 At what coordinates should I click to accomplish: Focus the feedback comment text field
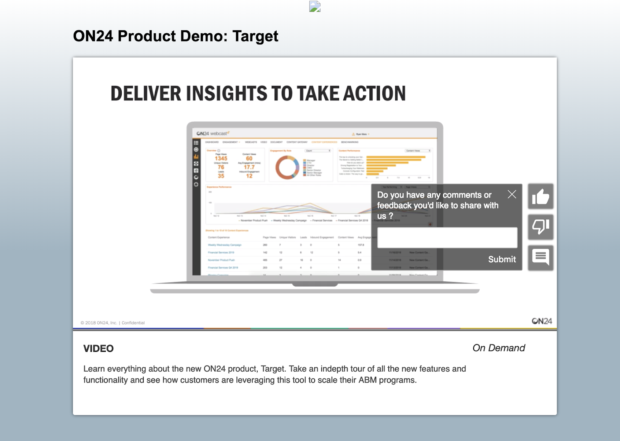447,238
